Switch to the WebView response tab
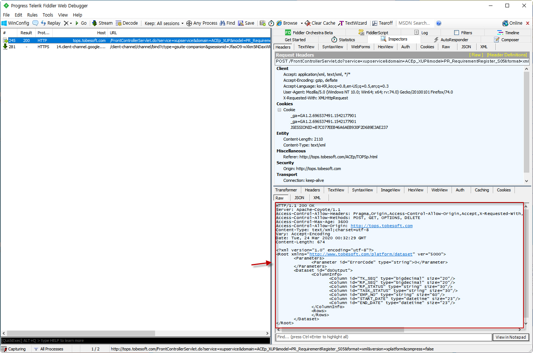The image size is (533, 353). (439, 190)
